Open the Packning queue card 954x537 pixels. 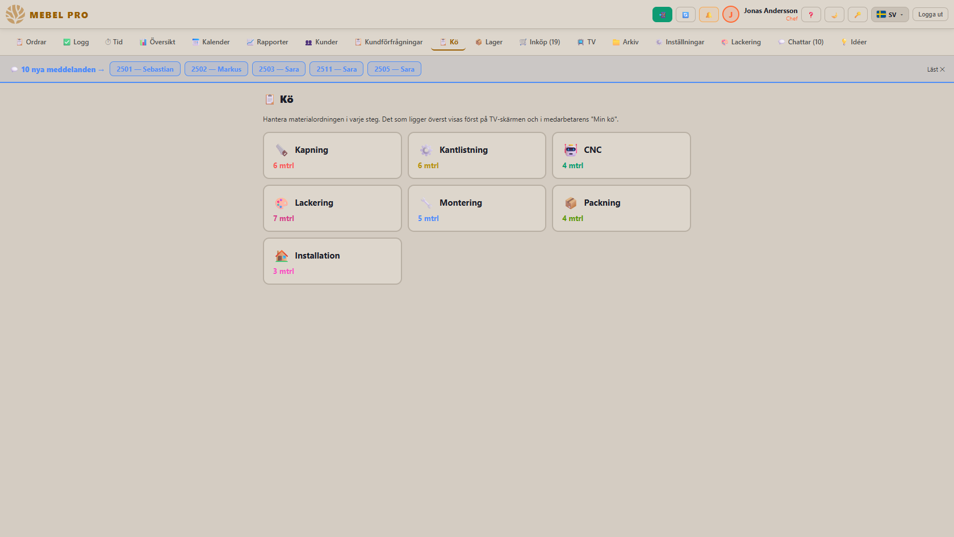[621, 209]
